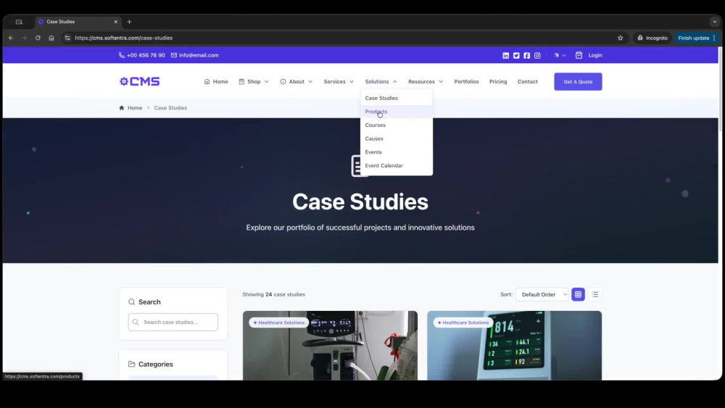Switch to list view layout

(595, 294)
